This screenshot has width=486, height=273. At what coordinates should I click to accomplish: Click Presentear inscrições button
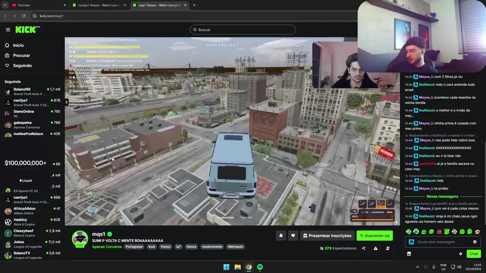(327, 236)
